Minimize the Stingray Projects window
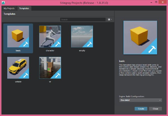168x116 pixels. [151, 2]
